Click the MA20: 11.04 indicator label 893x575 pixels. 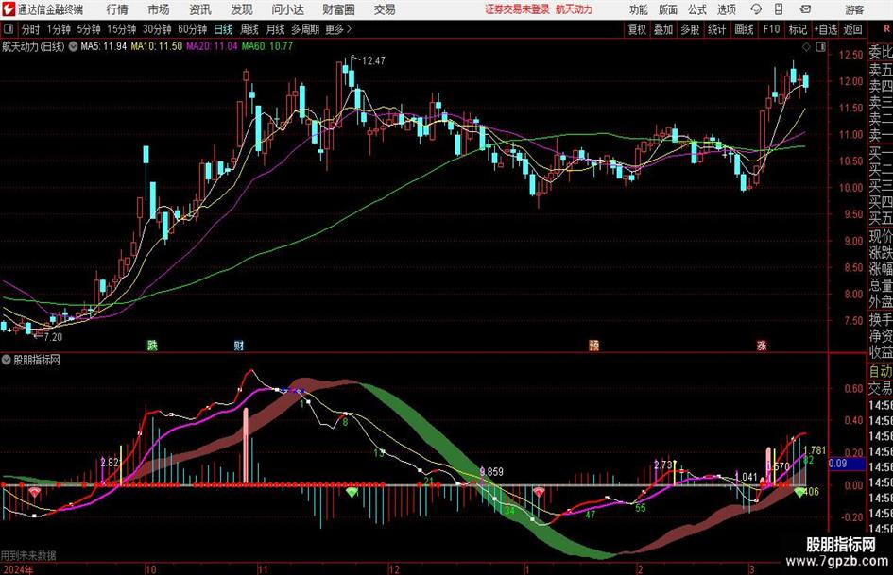tap(212, 46)
